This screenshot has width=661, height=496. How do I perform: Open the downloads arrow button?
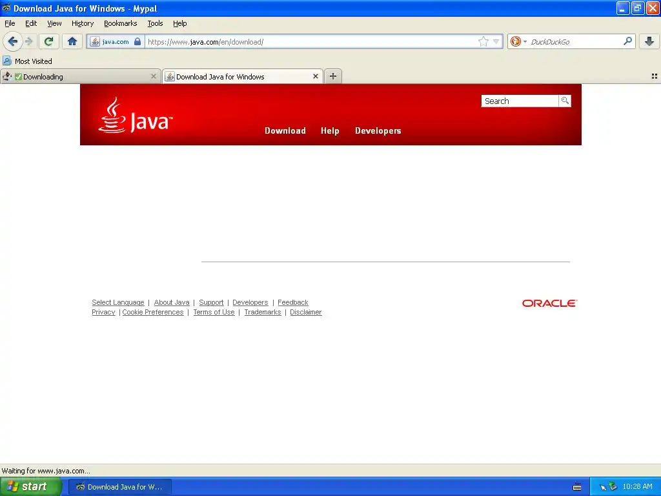(x=649, y=41)
